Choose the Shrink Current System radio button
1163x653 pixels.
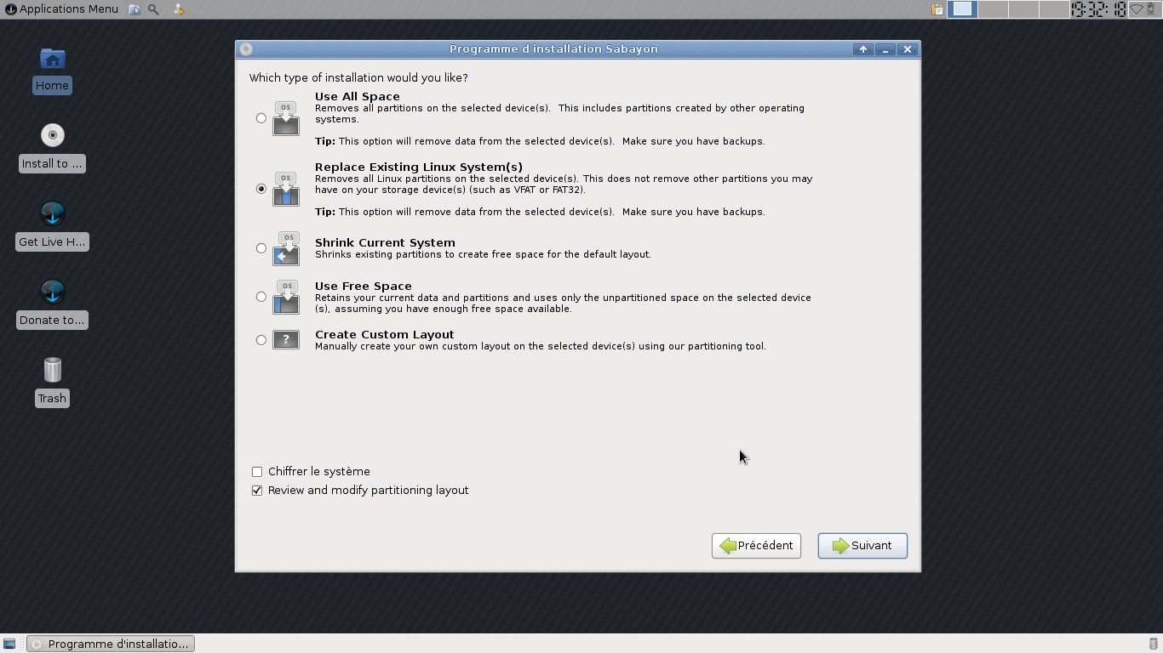coord(261,248)
